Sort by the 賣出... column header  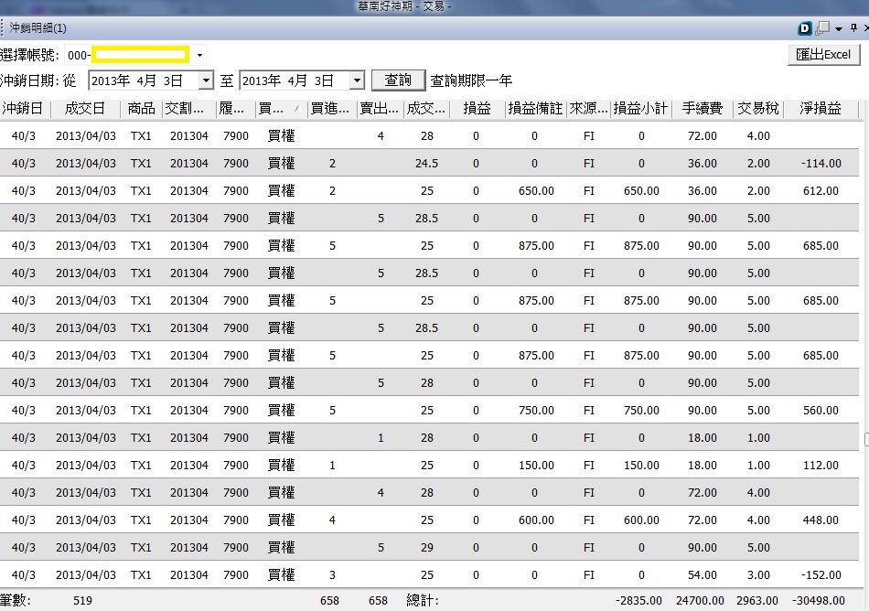tap(380, 109)
